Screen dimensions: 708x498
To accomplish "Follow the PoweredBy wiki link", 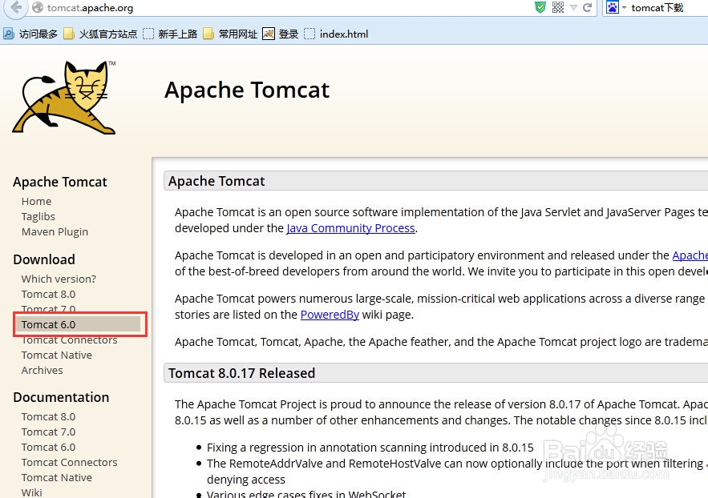I will click(330, 315).
